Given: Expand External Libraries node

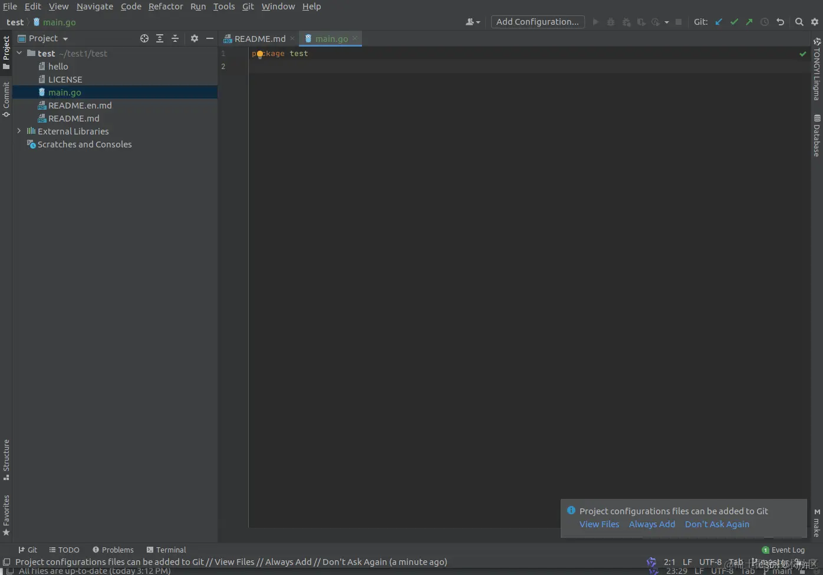Looking at the screenshot, I should pos(19,131).
